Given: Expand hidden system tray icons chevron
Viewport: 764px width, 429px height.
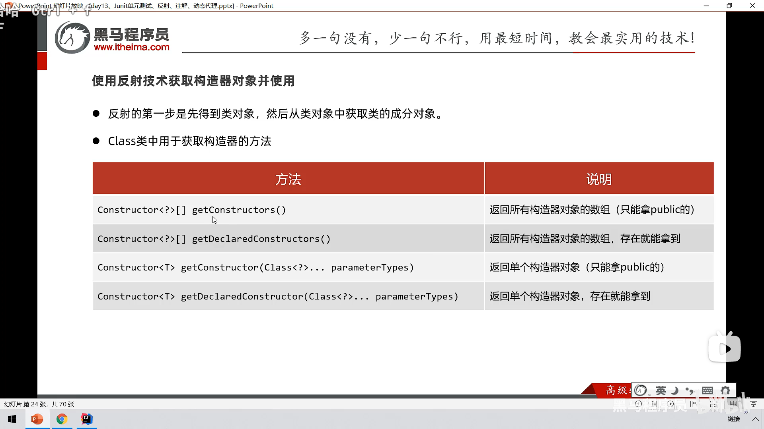Looking at the screenshot, I should 755,419.
